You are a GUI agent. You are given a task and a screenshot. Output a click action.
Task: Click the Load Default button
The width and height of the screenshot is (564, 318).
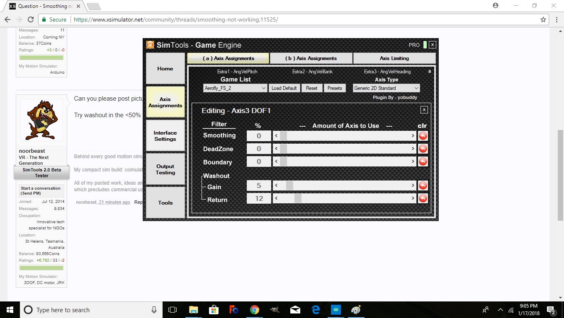284,88
